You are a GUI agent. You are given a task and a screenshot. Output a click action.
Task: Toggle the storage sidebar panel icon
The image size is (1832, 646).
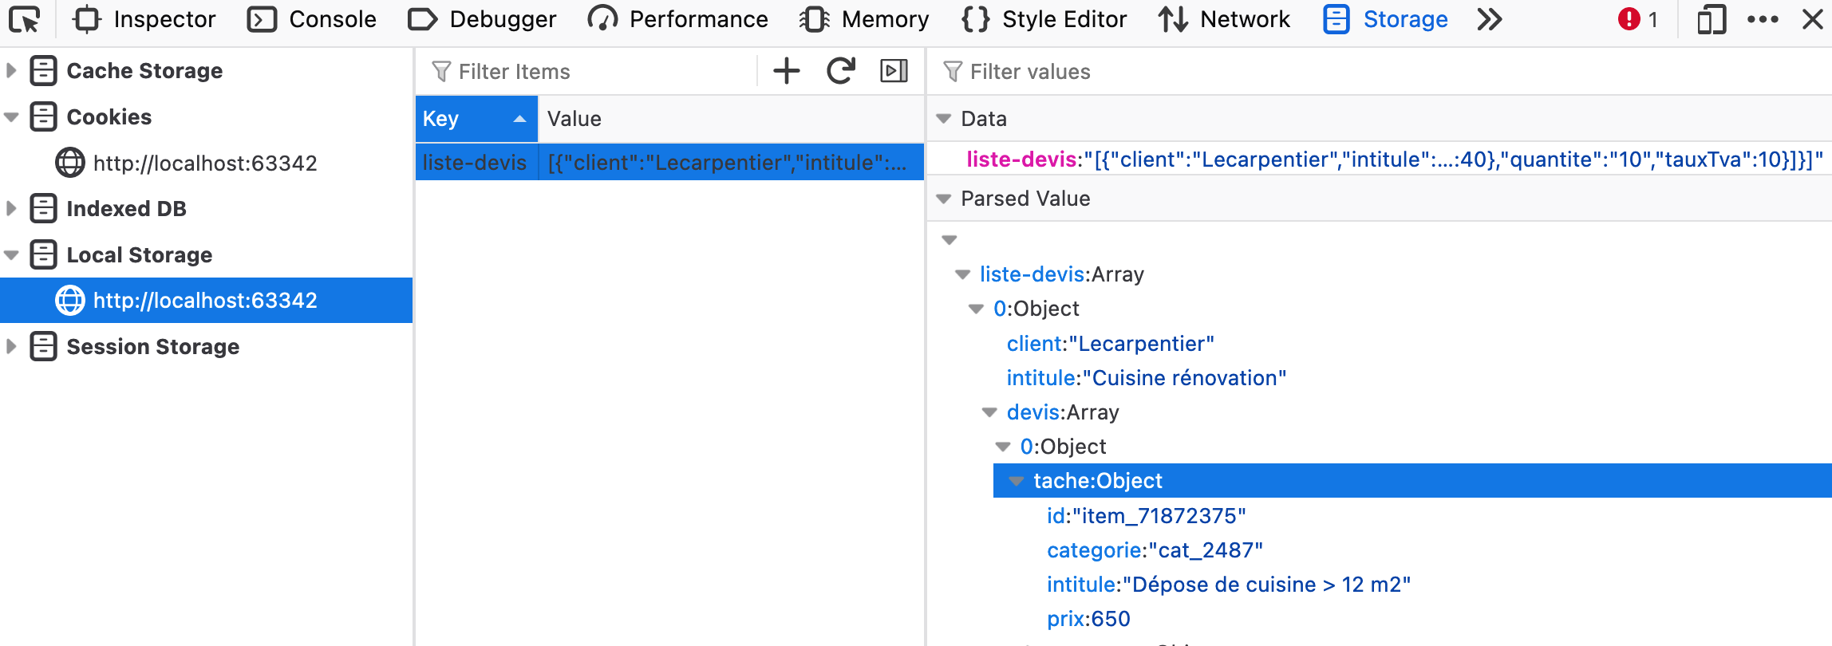[894, 71]
